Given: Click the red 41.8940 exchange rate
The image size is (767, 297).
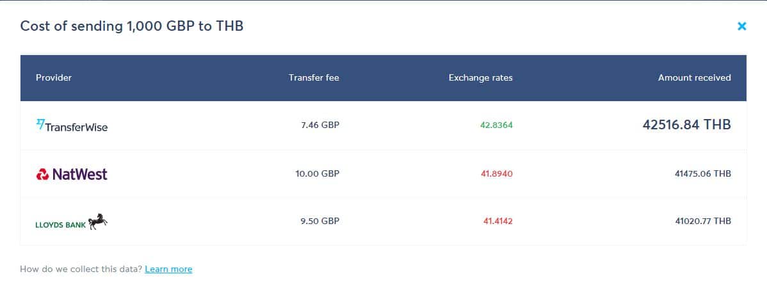Looking at the screenshot, I should (496, 173).
